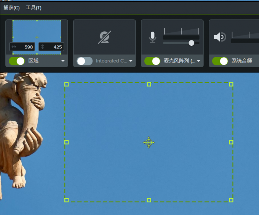Open the Integrated C... camera dropdown
259x215 pixels.
tap(131, 61)
